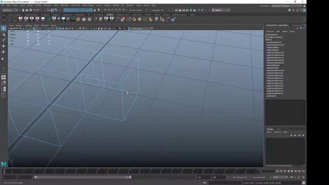This screenshot has width=329, height=185.
Task: Open the Edit Mesh menu
Action: [65, 5]
